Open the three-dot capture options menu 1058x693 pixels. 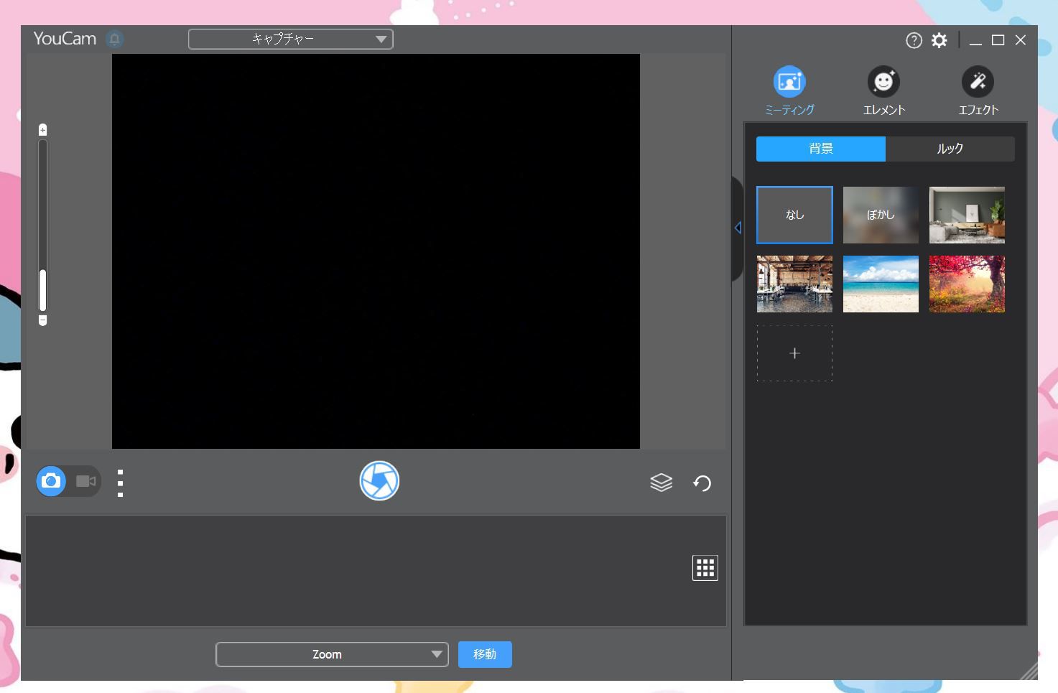point(120,482)
